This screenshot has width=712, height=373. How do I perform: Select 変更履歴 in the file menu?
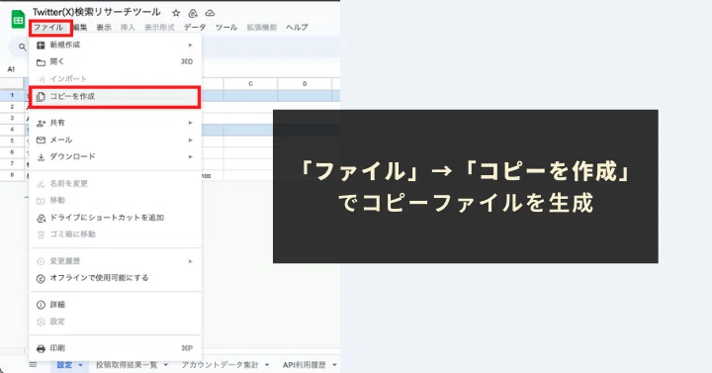point(115,261)
